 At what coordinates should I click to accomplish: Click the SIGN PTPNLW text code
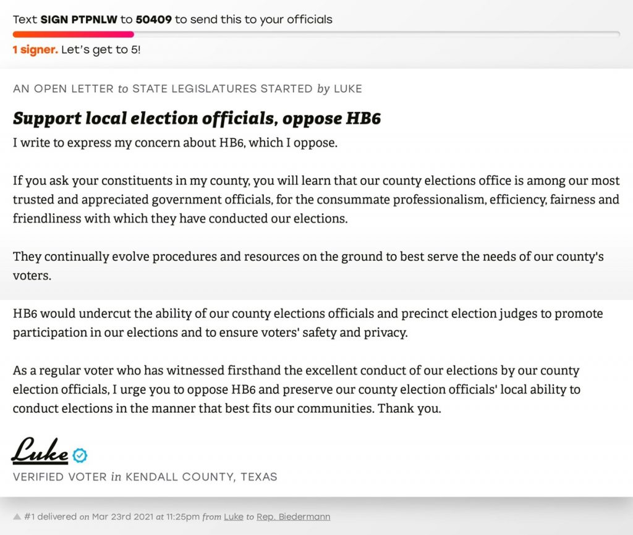pos(79,19)
